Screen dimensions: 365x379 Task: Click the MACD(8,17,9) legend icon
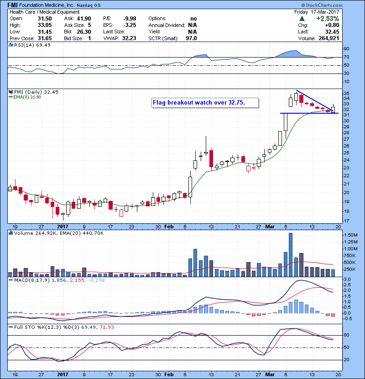(x=10, y=279)
